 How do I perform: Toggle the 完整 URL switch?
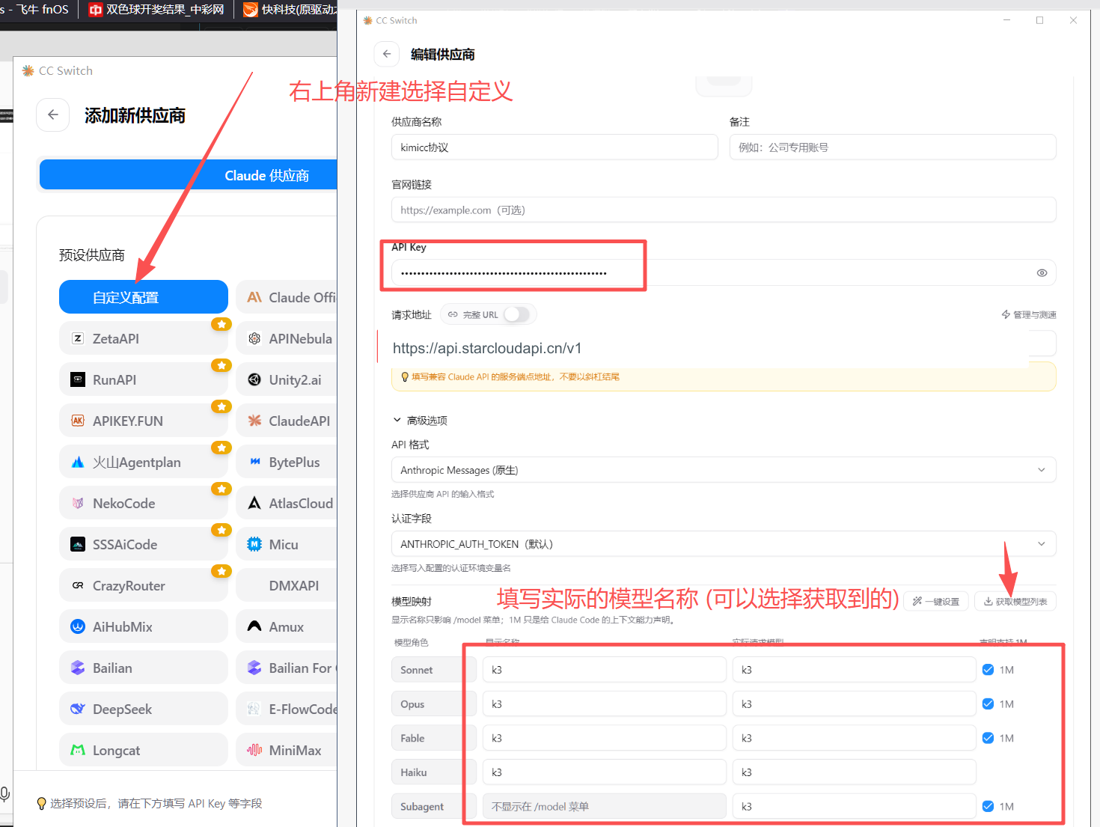516,315
